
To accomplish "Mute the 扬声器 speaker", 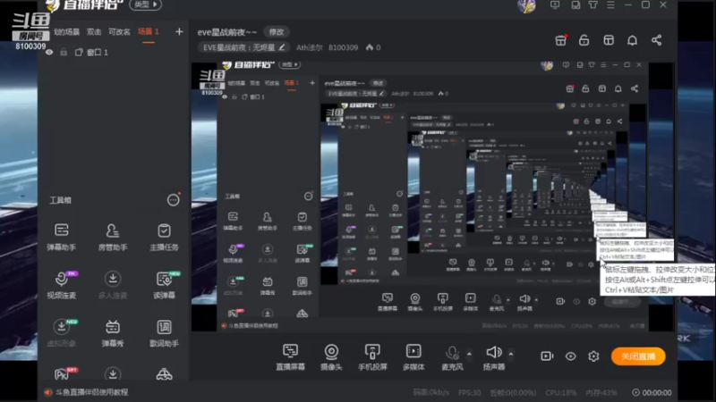I will 494,356.
